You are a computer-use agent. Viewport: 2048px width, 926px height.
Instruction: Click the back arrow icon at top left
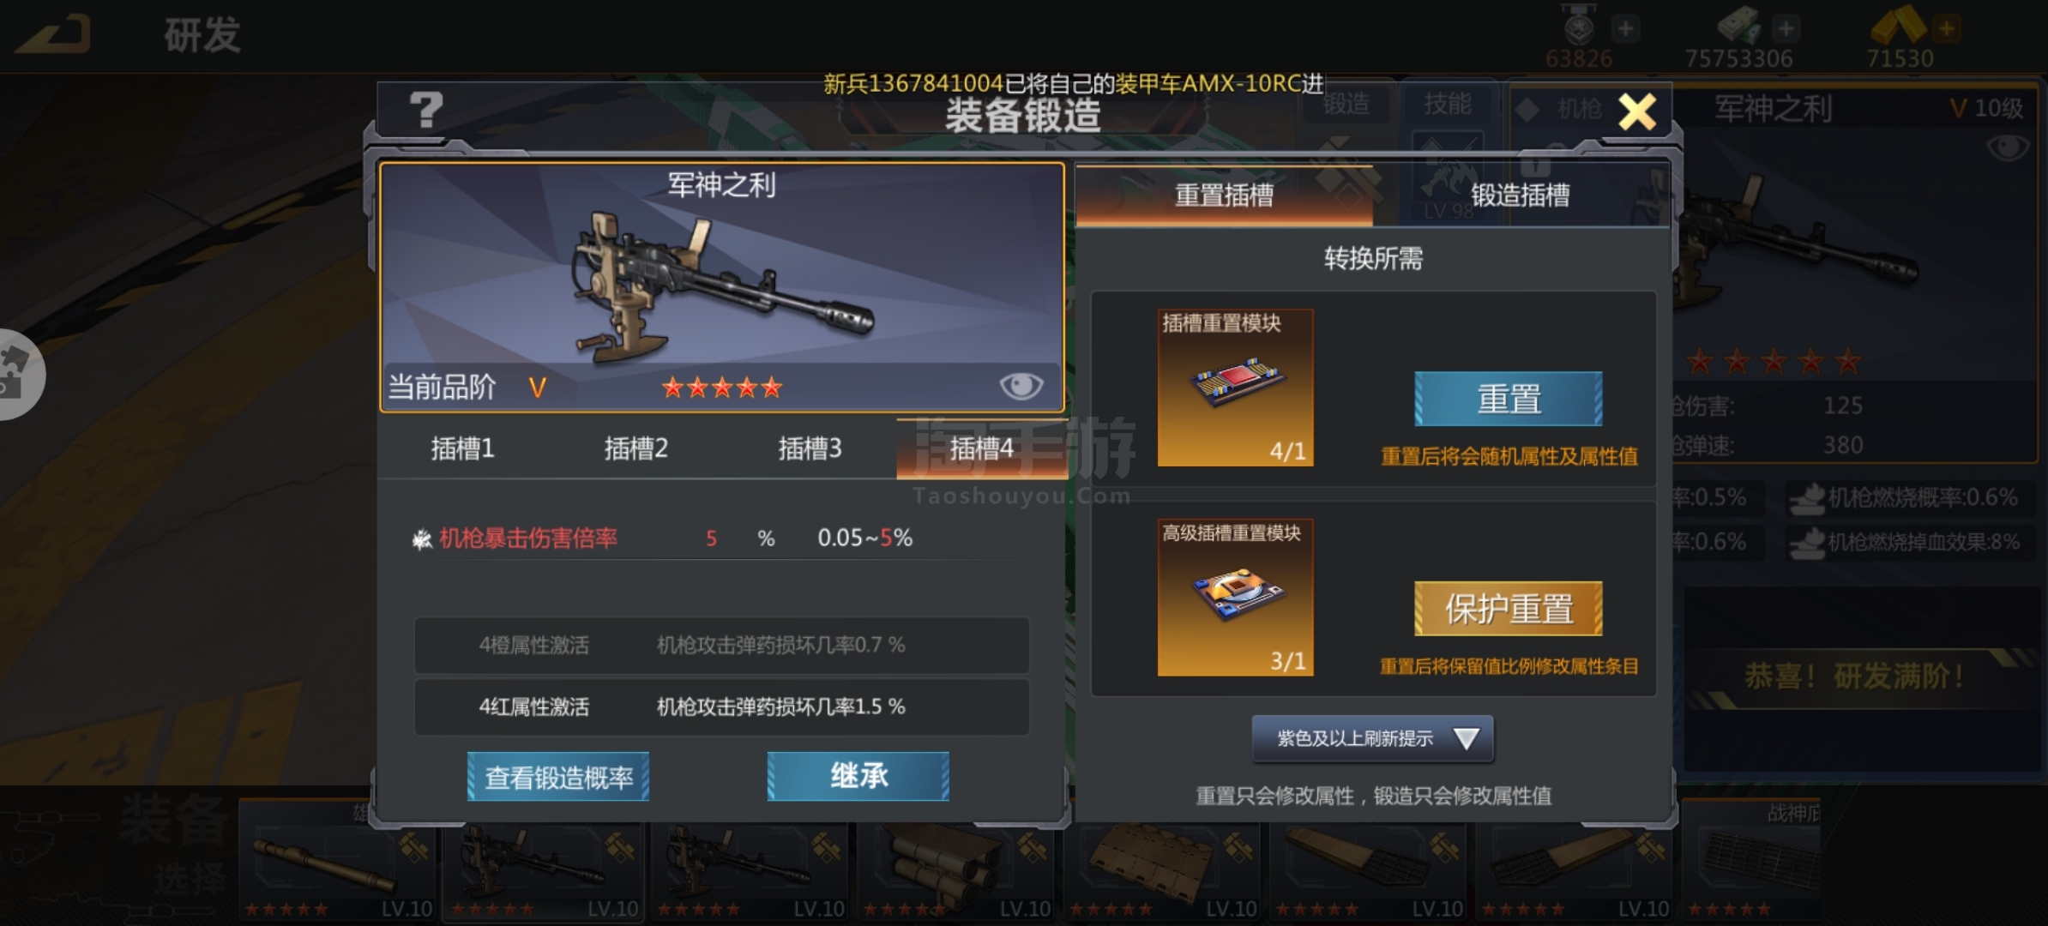(53, 34)
